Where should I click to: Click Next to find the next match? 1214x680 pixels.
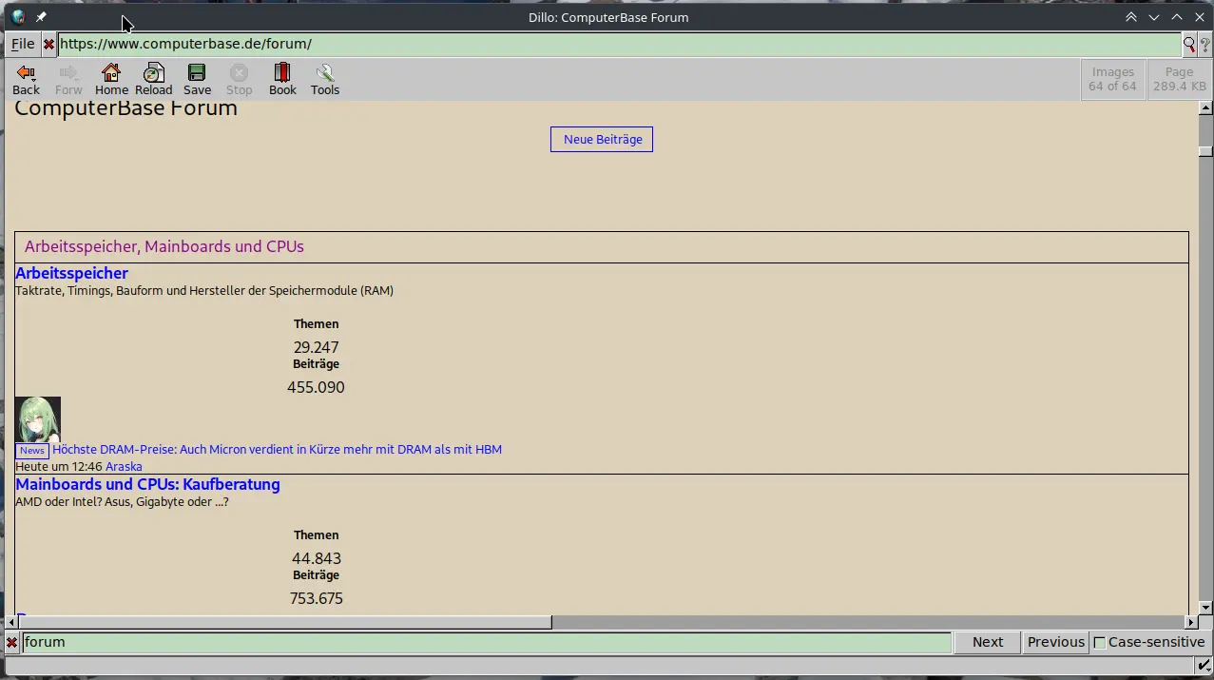987,642
